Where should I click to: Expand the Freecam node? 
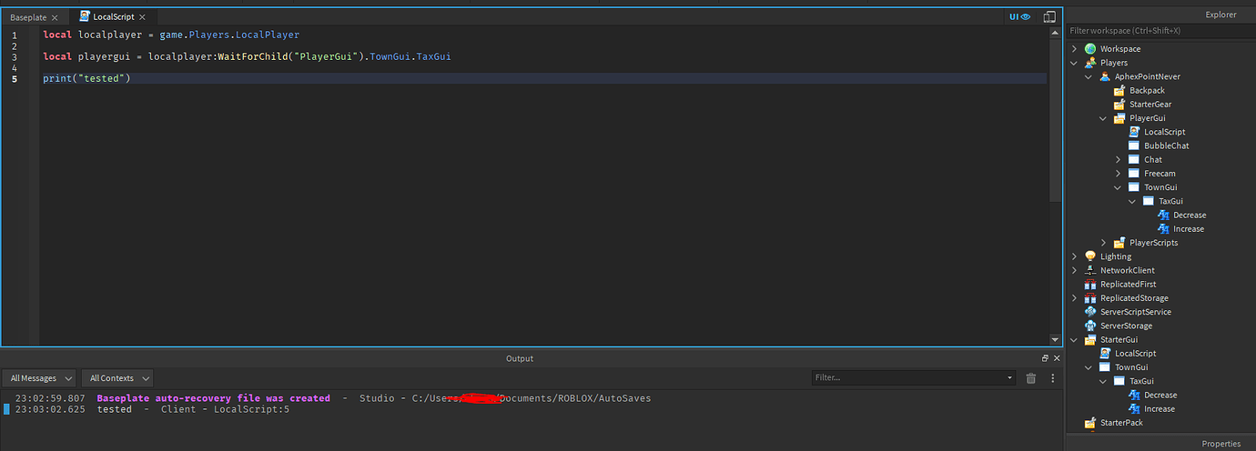click(x=1119, y=174)
